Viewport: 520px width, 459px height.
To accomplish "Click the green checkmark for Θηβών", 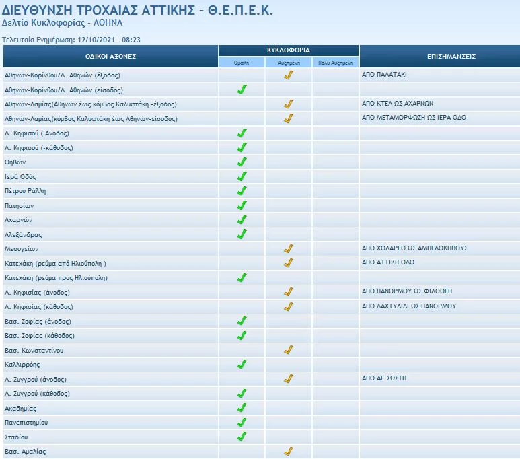I will [242, 162].
